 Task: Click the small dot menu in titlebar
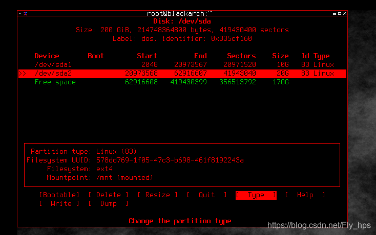20,13
